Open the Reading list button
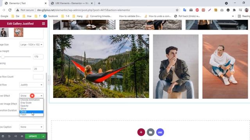Viewport: 250px width, 140px height. 244,16
